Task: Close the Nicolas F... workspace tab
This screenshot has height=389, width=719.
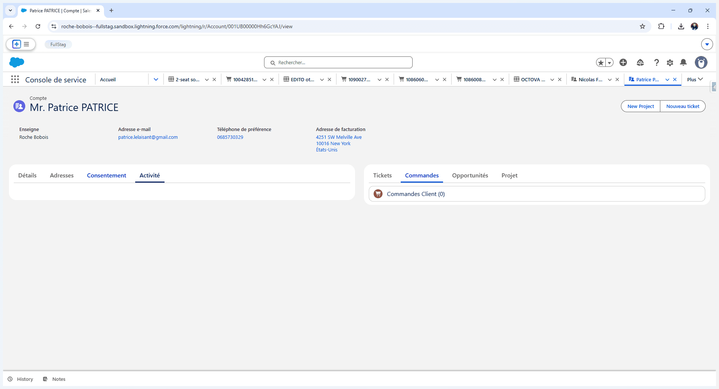Action: (x=617, y=79)
